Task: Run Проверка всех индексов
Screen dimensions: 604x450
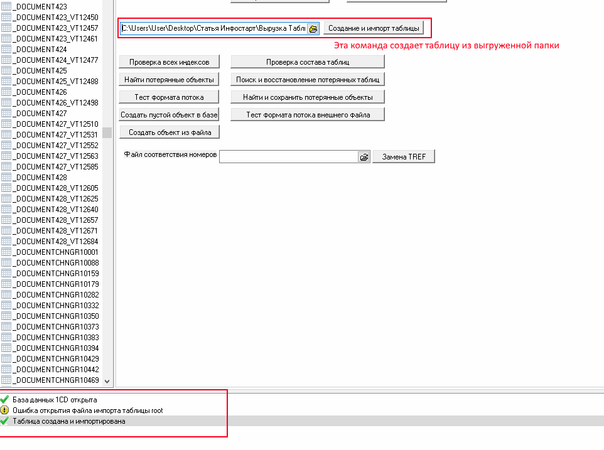Action: [169, 62]
